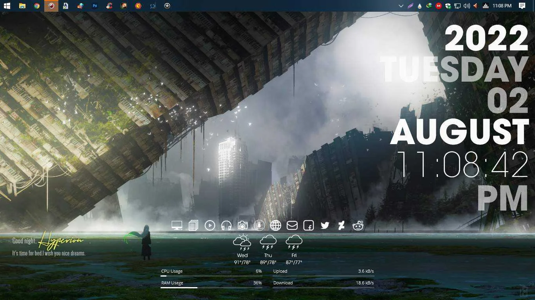Open the Notepad letter-A taskbar app
The width and height of the screenshot is (535, 300).
pyautogui.click(x=66, y=6)
